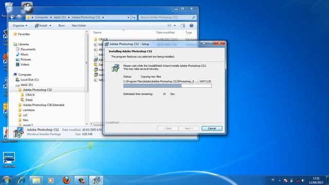Open the Explorer Help question mark icon
329x185 pixels.
pos(191,26)
